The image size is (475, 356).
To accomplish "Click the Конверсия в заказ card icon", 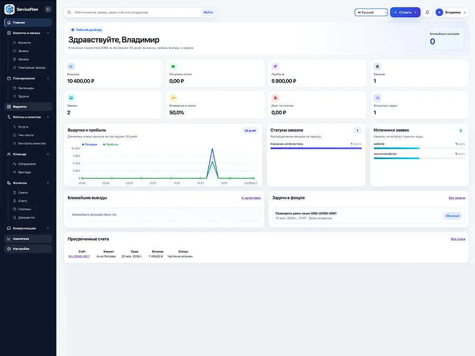I will pyautogui.click(x=173, y=98).
